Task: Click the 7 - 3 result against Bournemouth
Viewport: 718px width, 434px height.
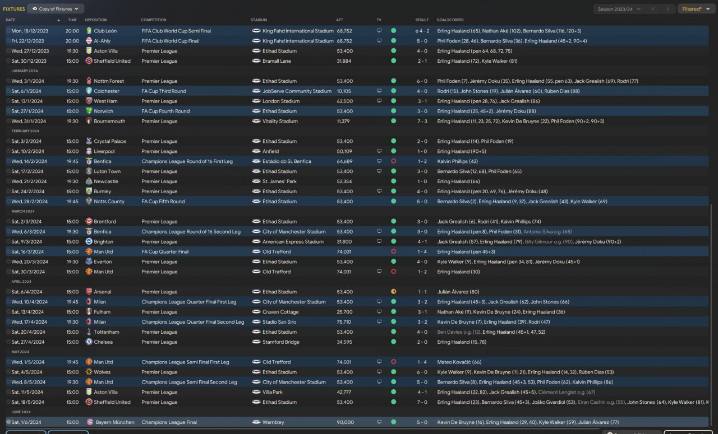Action: [x=422, y=122]
